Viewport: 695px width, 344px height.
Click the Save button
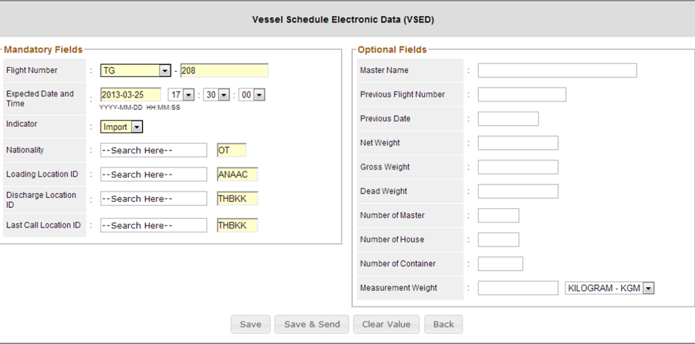click(250, 324)
